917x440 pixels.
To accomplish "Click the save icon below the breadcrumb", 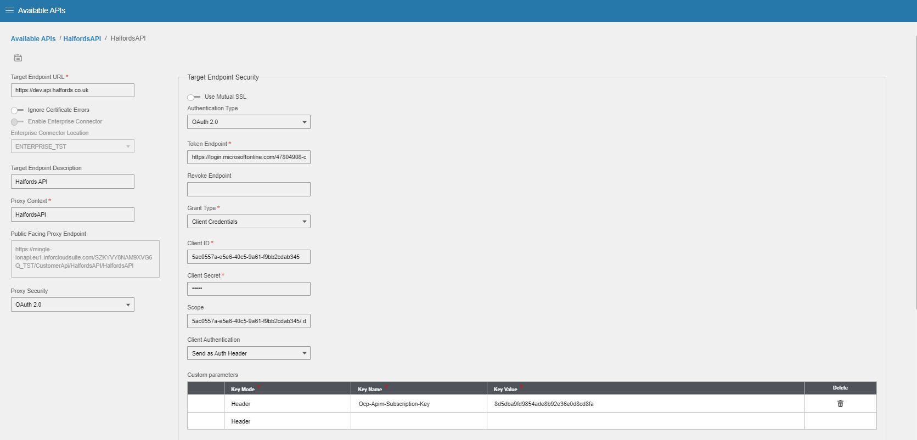I will 18,58.
